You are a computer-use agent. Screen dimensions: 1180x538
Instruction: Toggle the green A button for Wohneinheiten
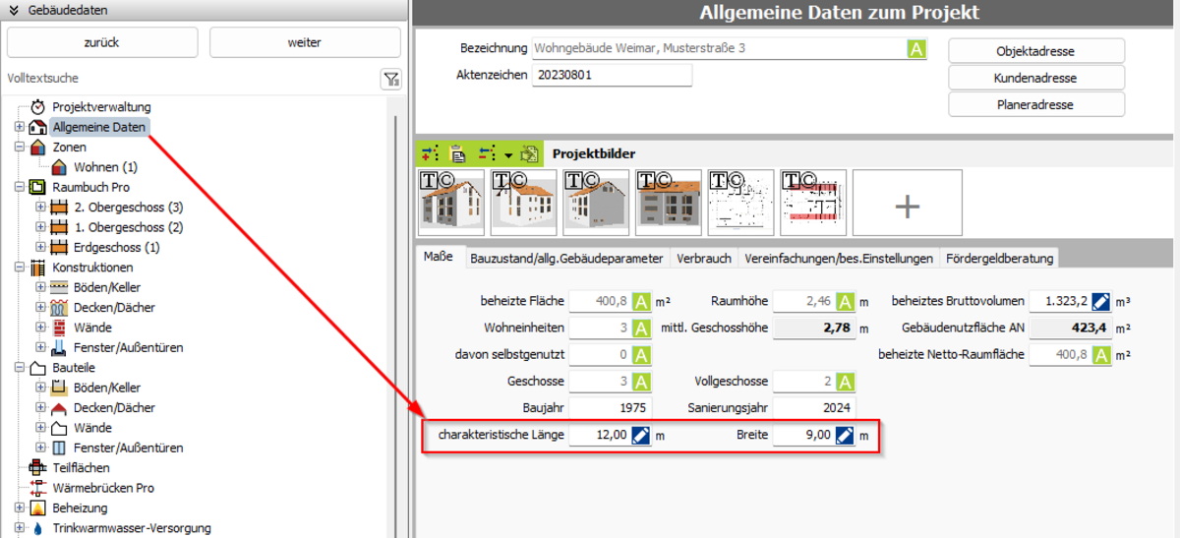point(641,329)
